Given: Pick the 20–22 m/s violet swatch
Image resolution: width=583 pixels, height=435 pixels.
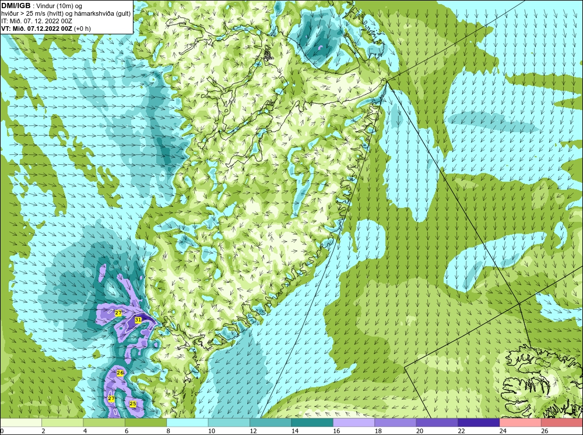Looking at the screenshot, I should click(437, 423).
